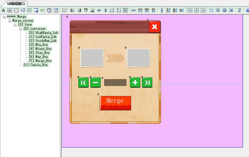Open help with the question mark icon

pos(247,10)
